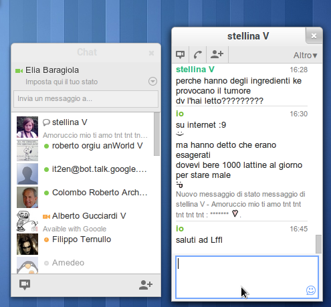Add people to stellina V conversation
This screenshot has width=331, height=307.
[217, 54]
